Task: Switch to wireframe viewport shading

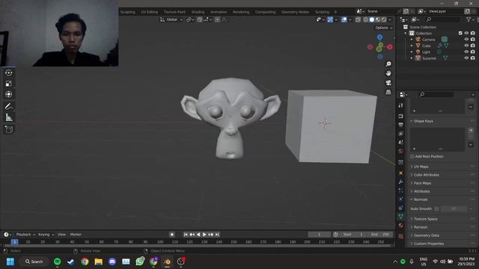Action: [366, 20]
